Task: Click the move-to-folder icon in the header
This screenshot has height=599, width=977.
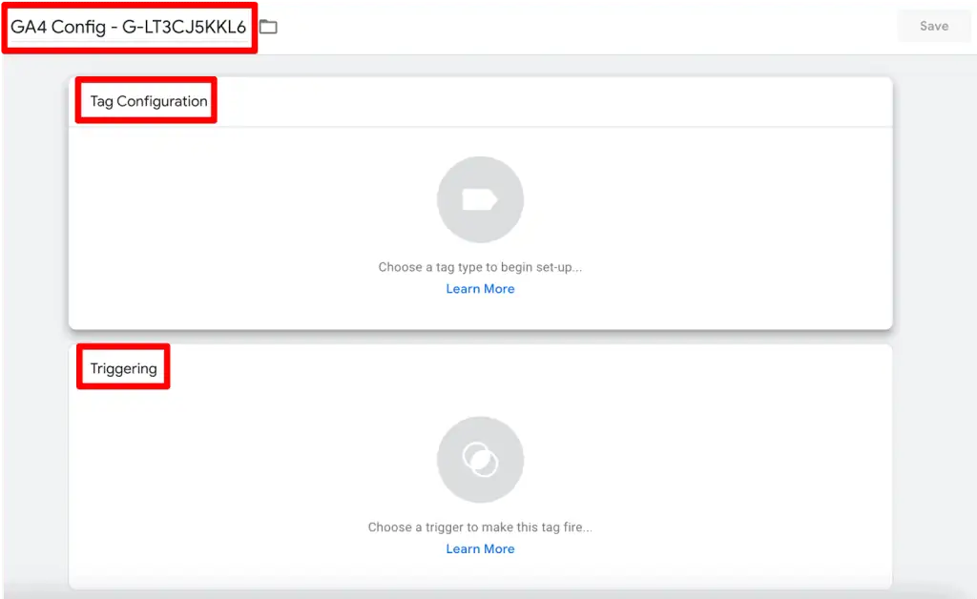Action: click(267, 26)
